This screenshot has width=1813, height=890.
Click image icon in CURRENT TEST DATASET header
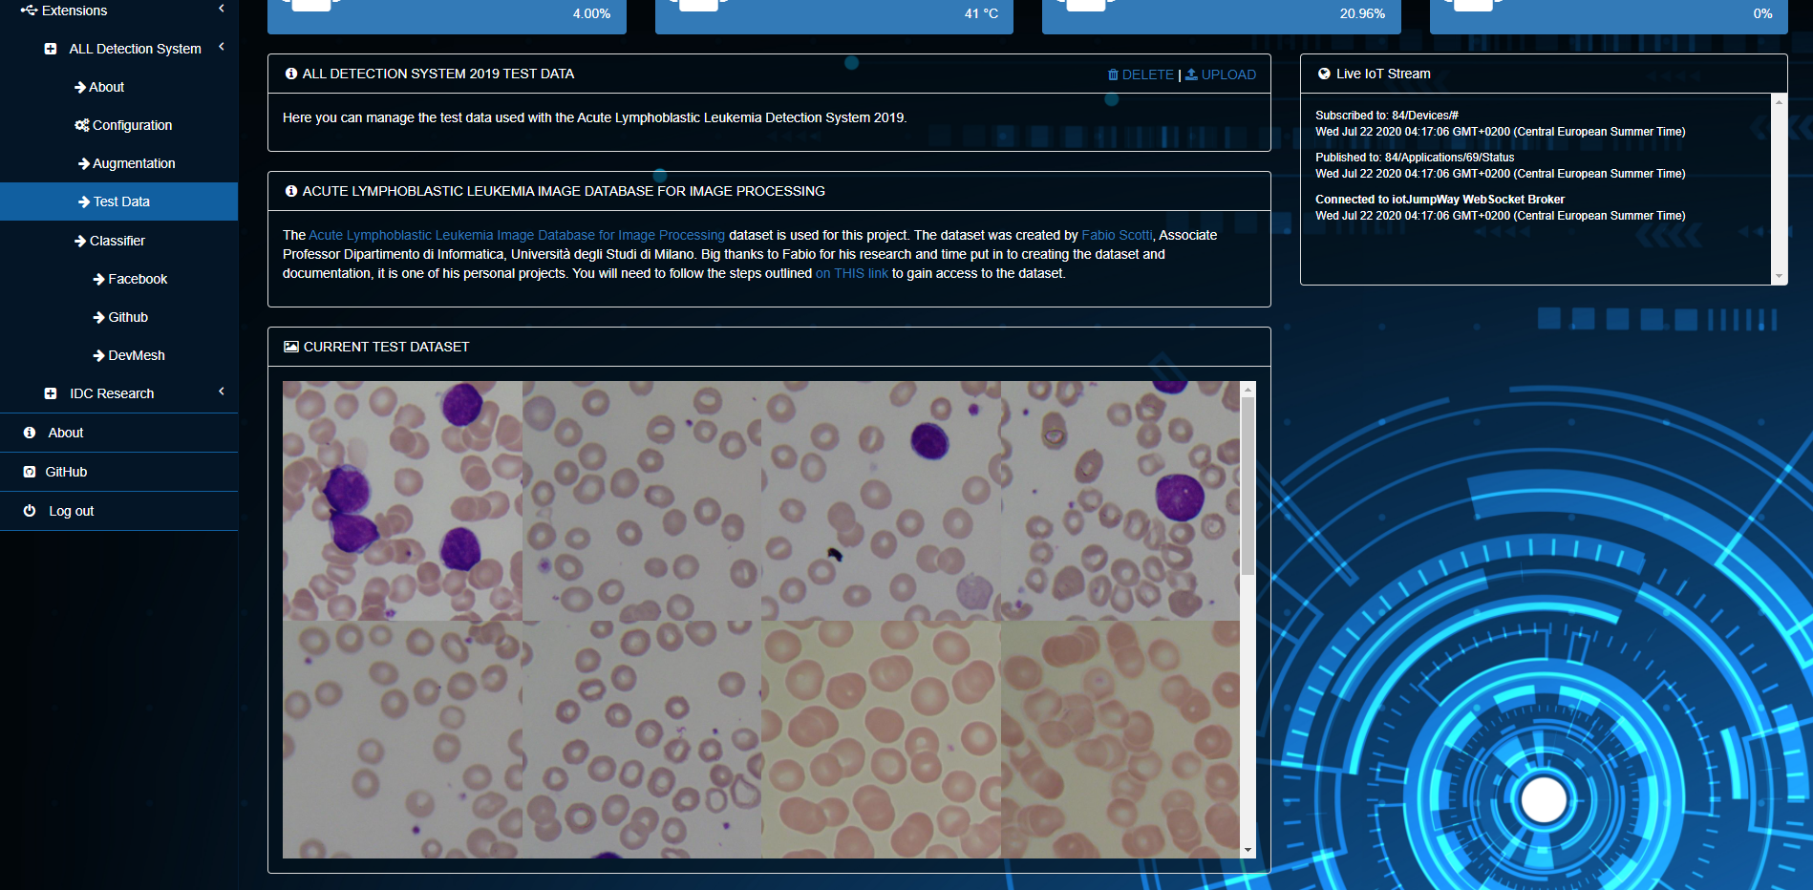click(x=291, y=347)
